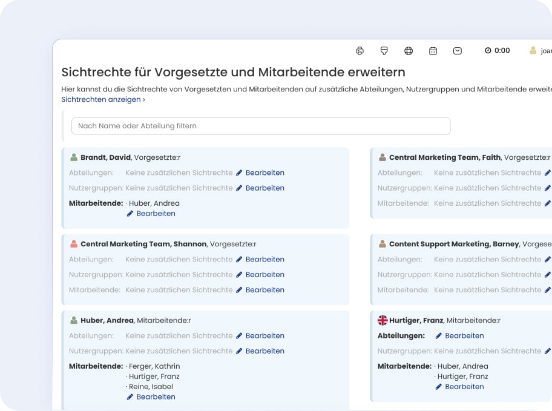Viewport: 552px width, 411px height.
Task: Click the 0:00 time tracking clock
Action: (x=498, y=51)
